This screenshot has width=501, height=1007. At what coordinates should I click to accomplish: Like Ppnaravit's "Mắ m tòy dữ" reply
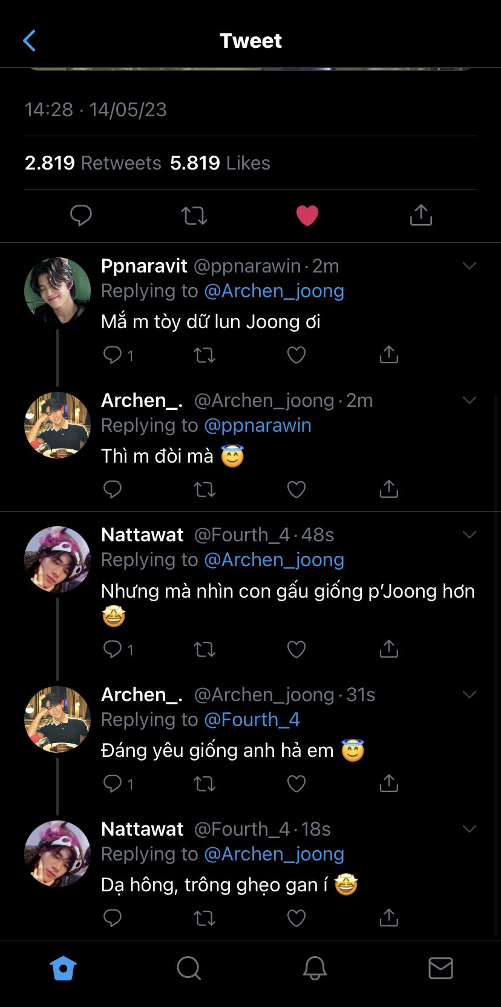tap(296, 355)
